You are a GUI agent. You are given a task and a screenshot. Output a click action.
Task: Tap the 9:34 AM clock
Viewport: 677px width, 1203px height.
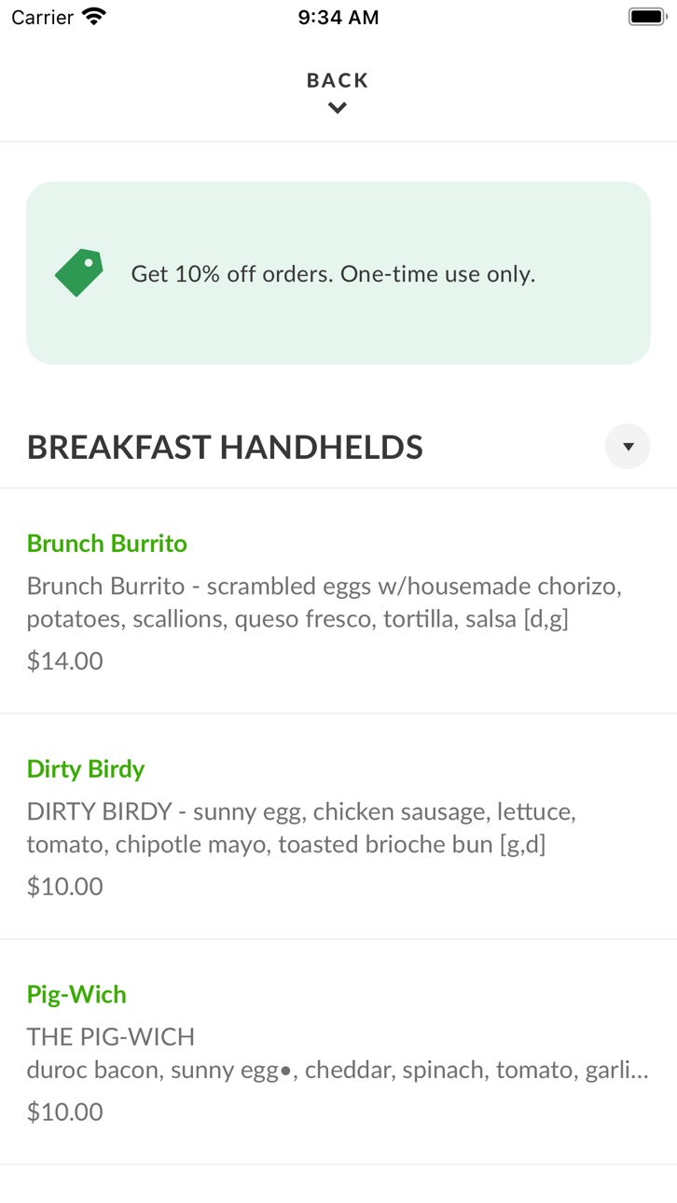(x=338, y=17)
